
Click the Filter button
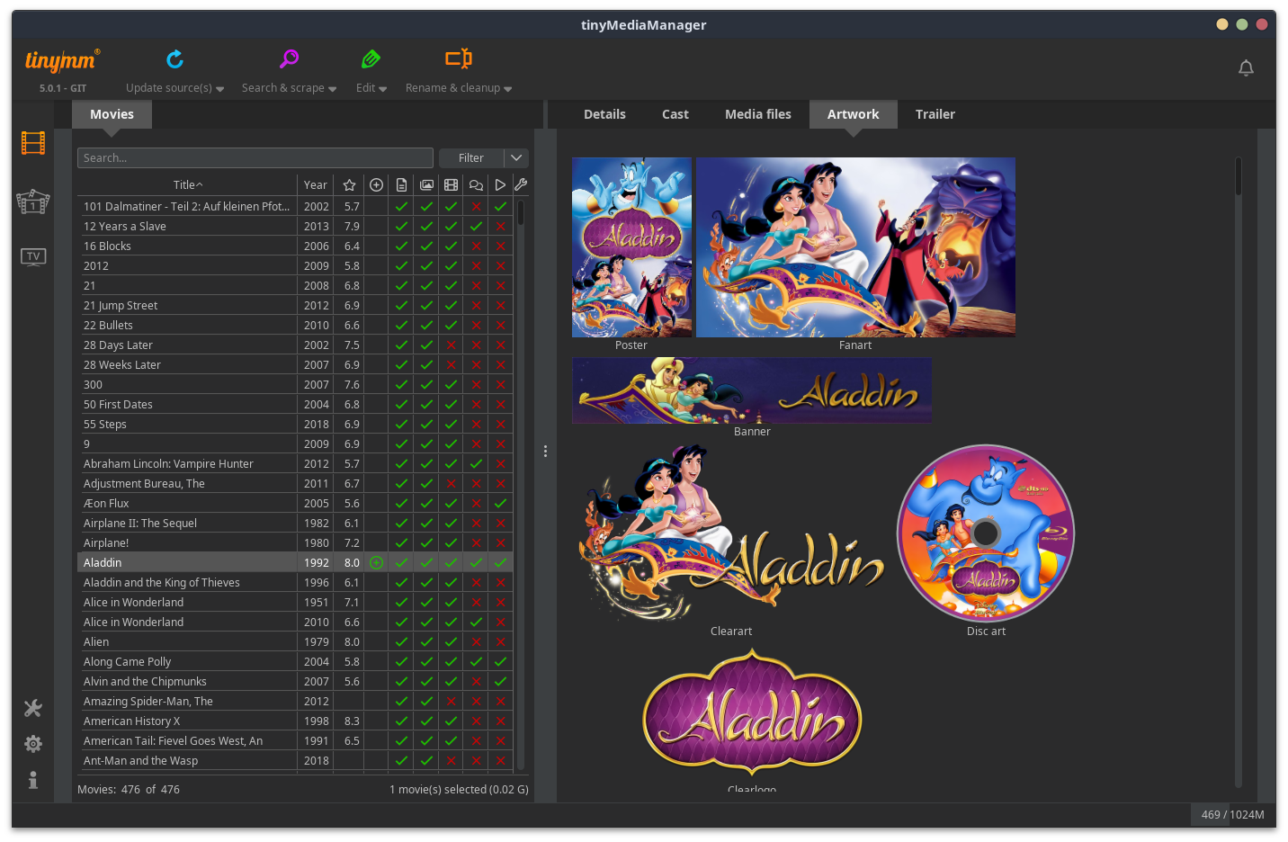[470, 158]
